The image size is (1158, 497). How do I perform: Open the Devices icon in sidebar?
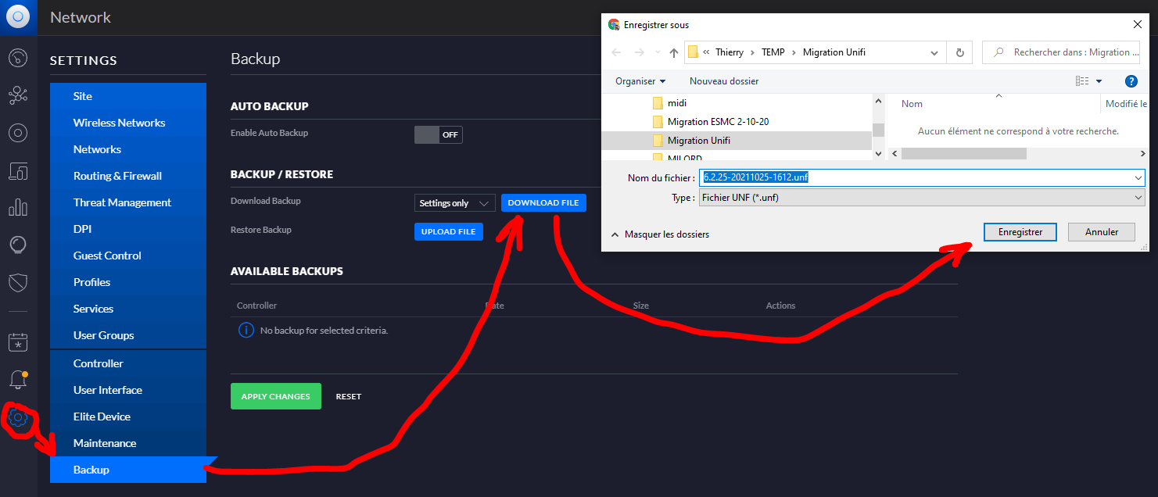[x=18, y=170]
